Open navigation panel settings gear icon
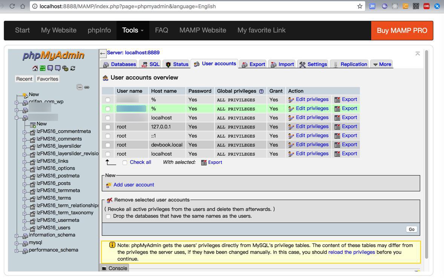Viewport: 444px width, 278px height. coord(65,68)
